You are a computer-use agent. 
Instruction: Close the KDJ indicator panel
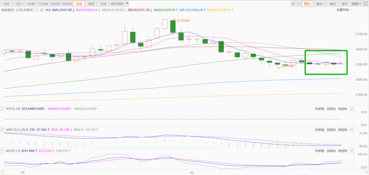coord(351,151)
